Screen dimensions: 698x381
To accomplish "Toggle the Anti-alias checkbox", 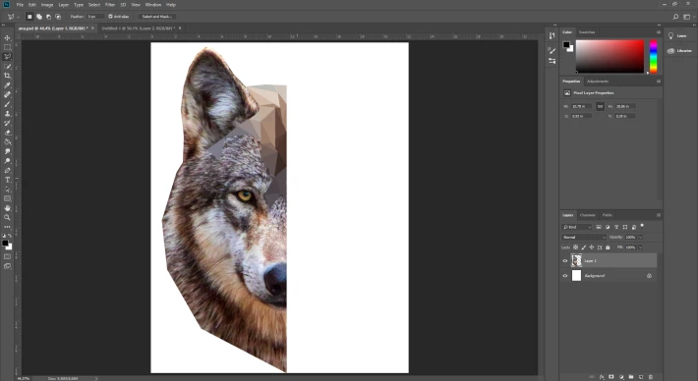I will point(110,17).
